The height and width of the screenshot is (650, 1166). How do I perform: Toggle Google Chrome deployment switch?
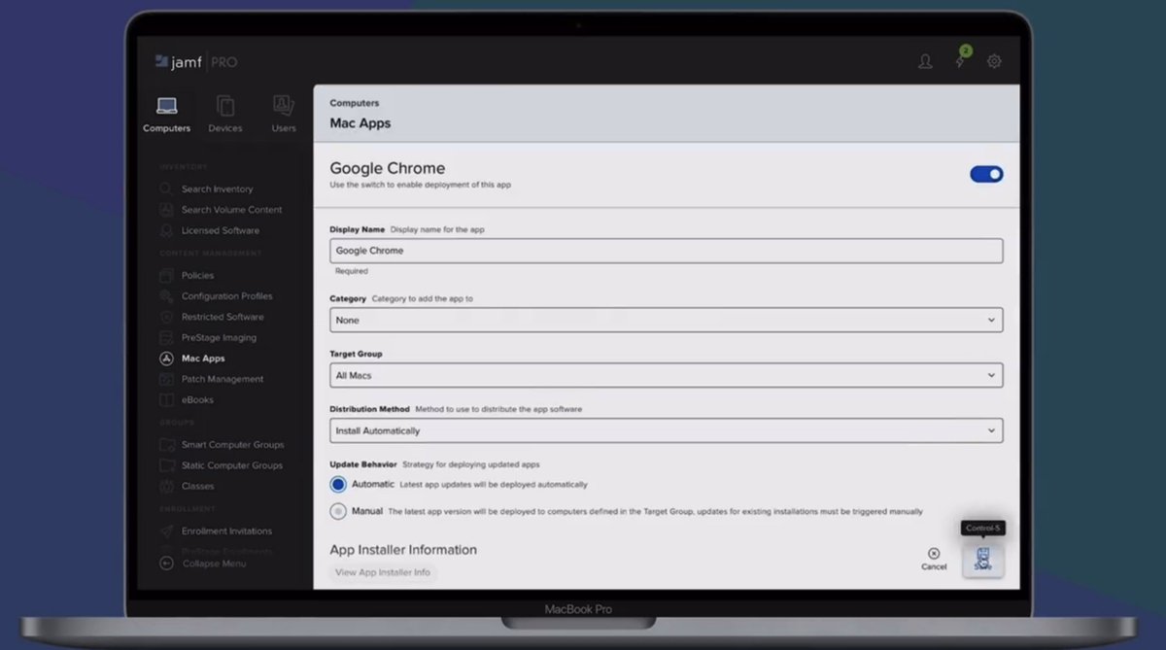[986, 174]
